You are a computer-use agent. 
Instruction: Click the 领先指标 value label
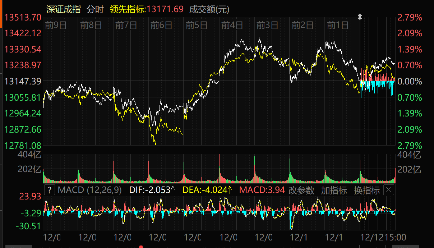coord(146,9)
